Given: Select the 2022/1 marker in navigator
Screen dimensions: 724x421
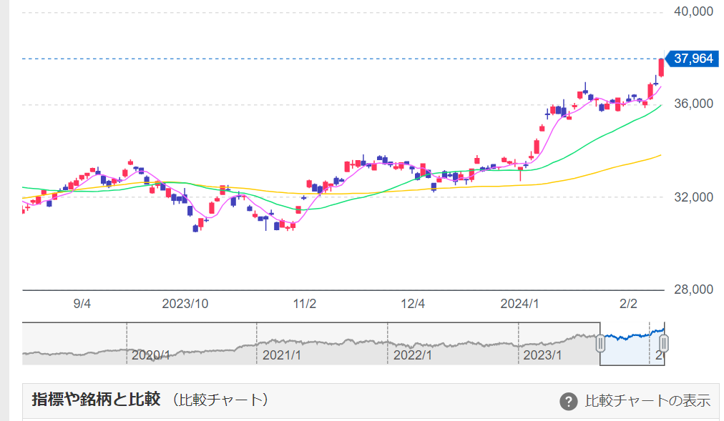Looking at the screenshot, I should point(412,355).
